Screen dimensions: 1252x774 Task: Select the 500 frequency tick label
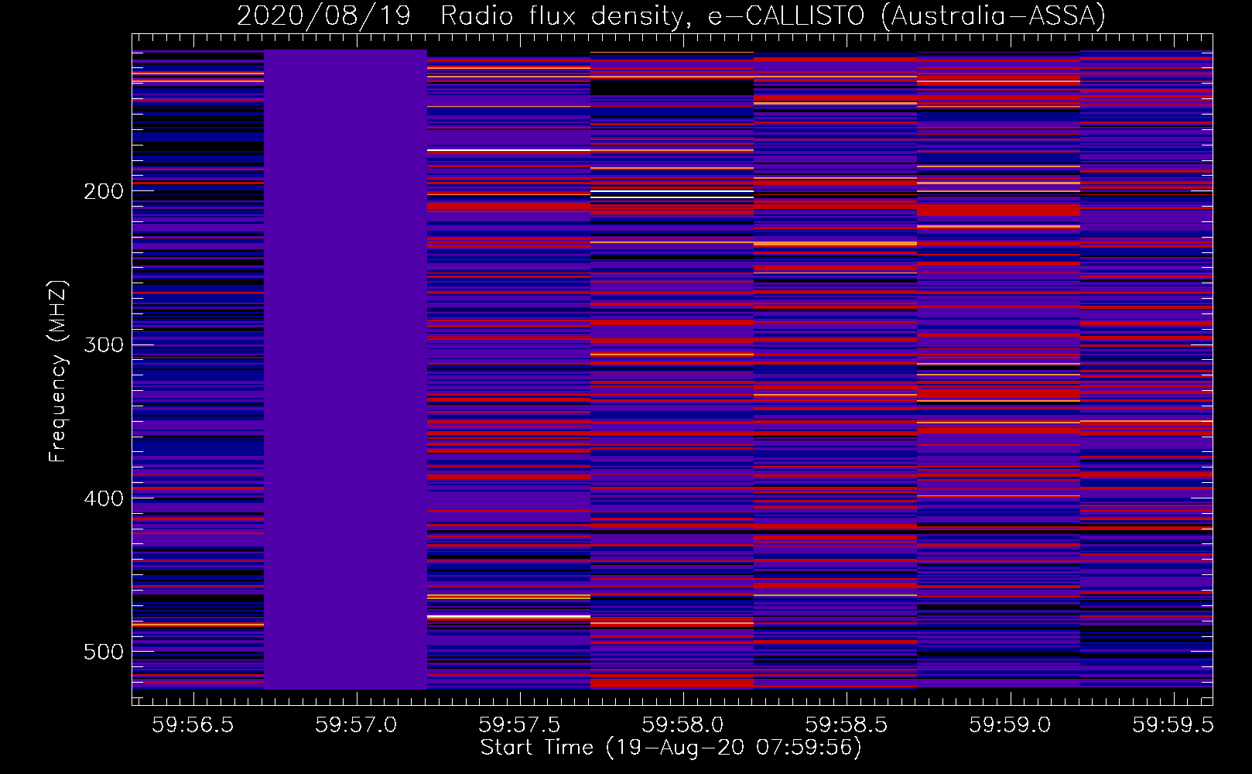coord(104,652)
